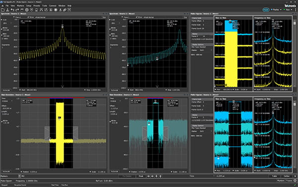
Task: Click the paperclip toolbar icon
Action: 65,10
